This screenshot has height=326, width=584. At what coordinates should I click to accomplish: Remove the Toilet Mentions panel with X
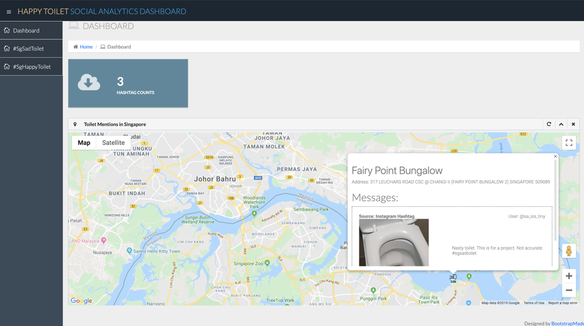coord(573,124)
